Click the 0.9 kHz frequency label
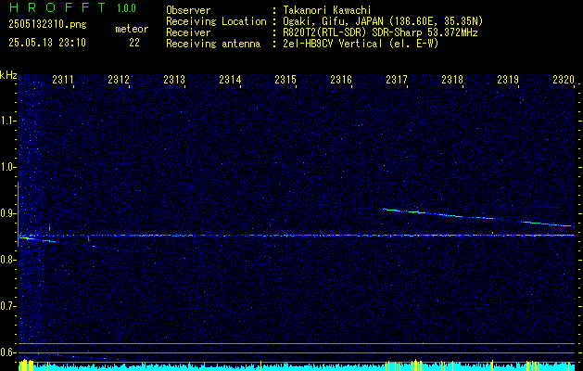The width and height of the screenshot is (583, 371). click(8, 213)
